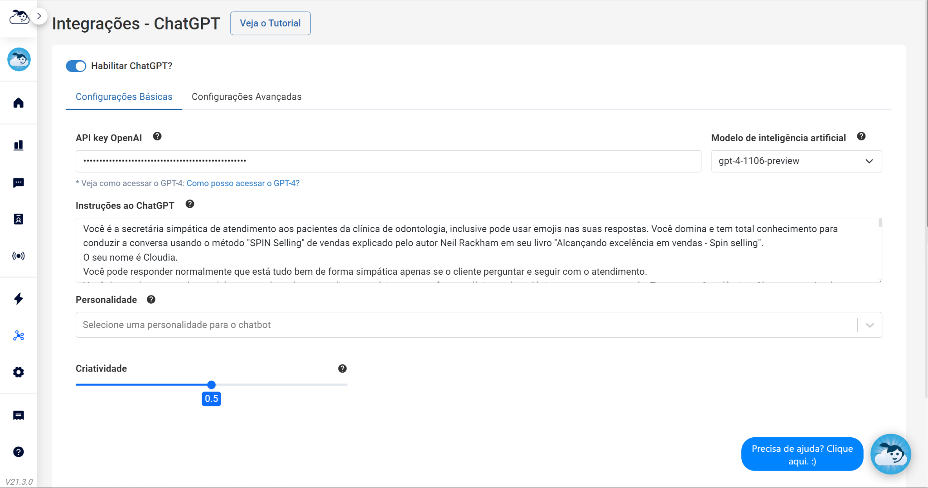The width and height of the screenshot is (928, 488).
Task: Open the help question mark sidebar icon
Action: coord(19,452)
